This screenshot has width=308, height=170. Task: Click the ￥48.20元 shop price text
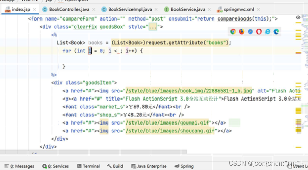click(x=135, y=115)
